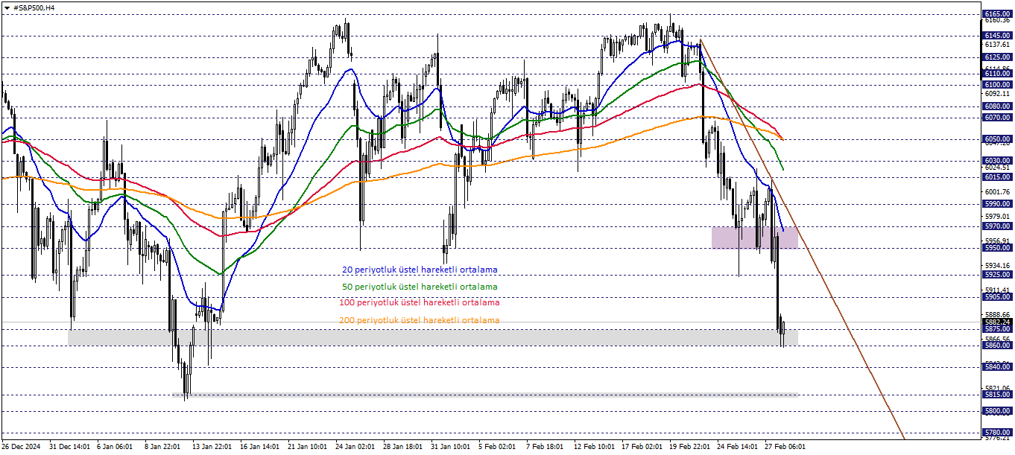Click the 5888.66 price scale value

point(997,314)
